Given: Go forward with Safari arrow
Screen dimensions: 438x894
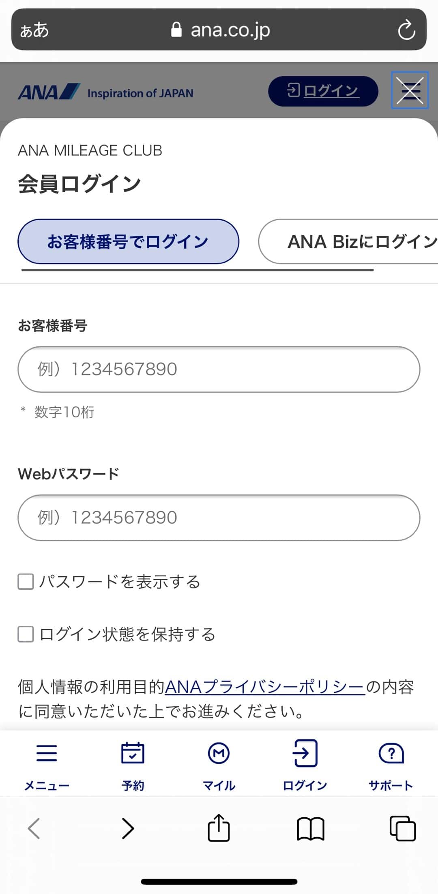Looking at the screenshot, I should (128, 828).
